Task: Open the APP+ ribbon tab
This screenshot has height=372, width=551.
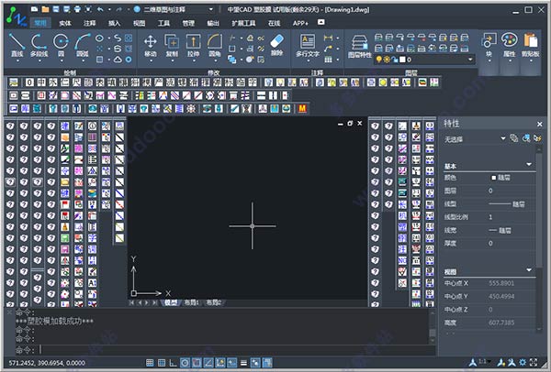Action: pyautogui.click(x=300, y=23)
